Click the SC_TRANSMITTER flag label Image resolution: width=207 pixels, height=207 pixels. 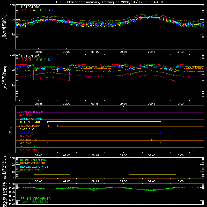click(30, 126)
